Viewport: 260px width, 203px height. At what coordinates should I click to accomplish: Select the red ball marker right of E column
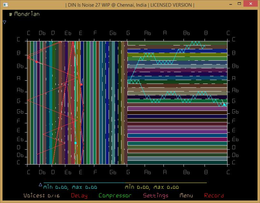click(x=81, y=85)
